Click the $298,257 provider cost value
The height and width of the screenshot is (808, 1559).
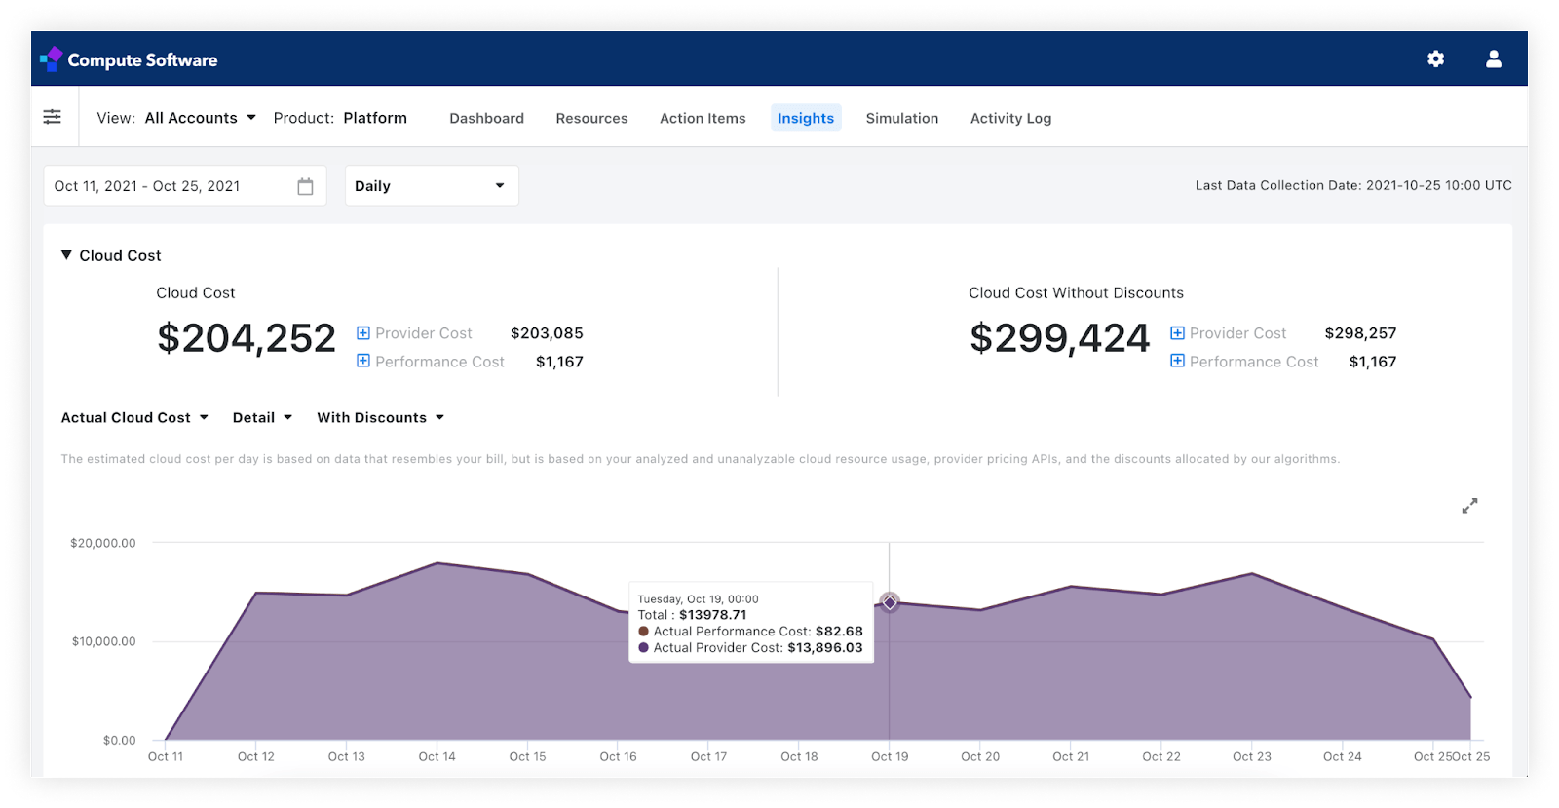(1360, 333)
